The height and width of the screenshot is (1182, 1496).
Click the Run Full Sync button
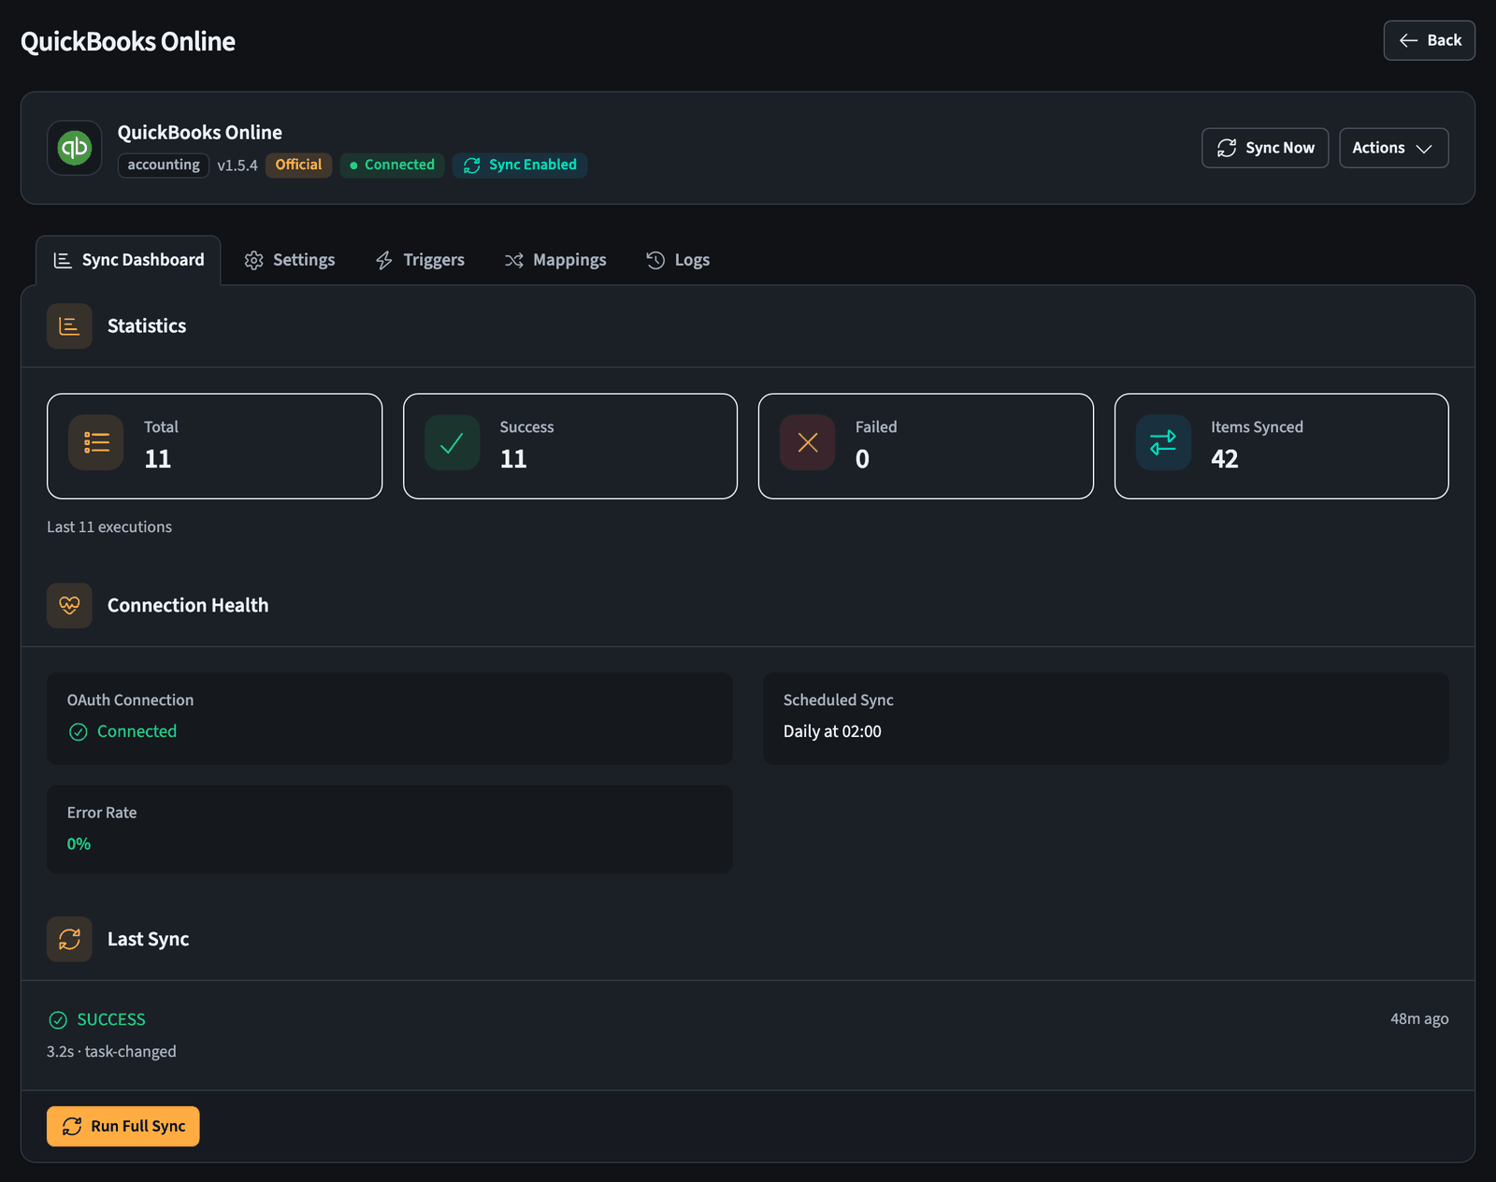pos(123,1126)
